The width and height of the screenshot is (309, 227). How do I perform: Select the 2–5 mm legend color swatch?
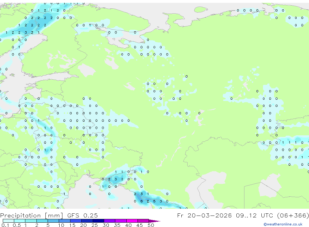(x=42, y=221)
